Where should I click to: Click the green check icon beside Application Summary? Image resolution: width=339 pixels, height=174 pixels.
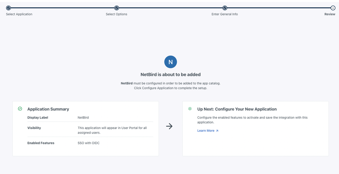click(20, 109)
